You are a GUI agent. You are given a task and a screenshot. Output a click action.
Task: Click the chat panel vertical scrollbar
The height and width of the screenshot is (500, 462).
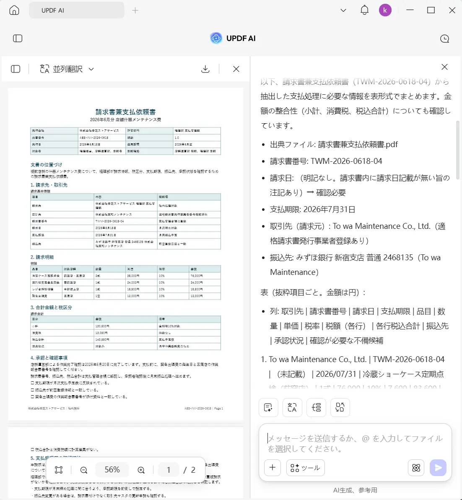pyautogui.click(x=458, y=150)
